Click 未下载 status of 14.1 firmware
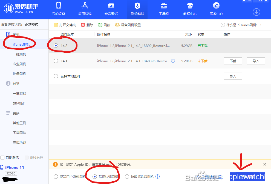271x184 pixels. [x=203, y=61]
